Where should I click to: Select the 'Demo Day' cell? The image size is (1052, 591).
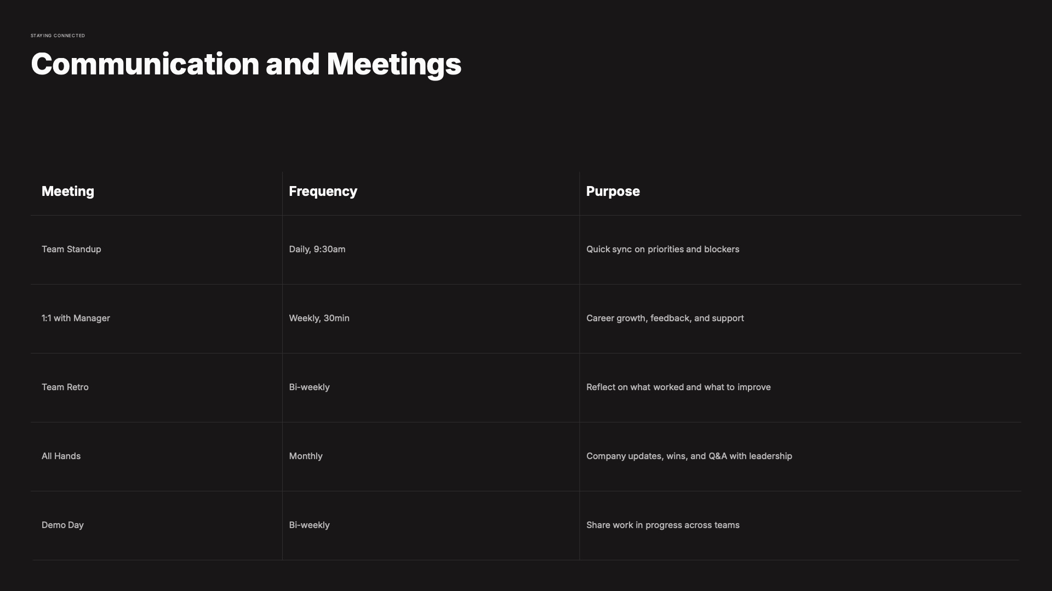point(62,525)
